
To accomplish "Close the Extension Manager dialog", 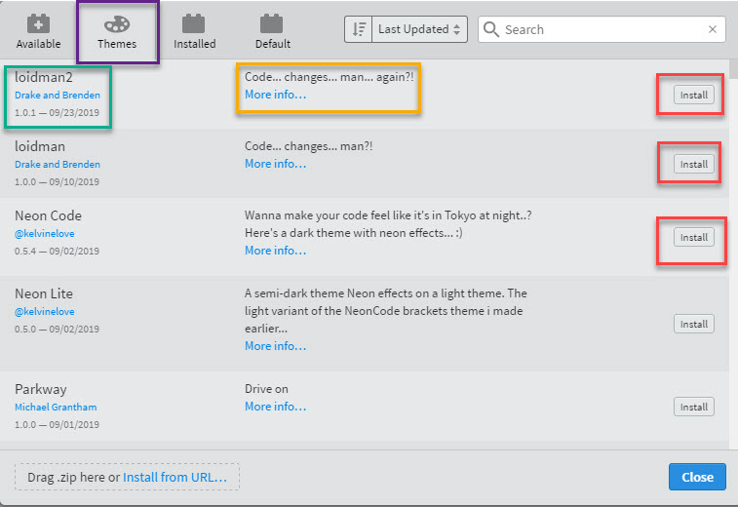I will coord(697,477).
